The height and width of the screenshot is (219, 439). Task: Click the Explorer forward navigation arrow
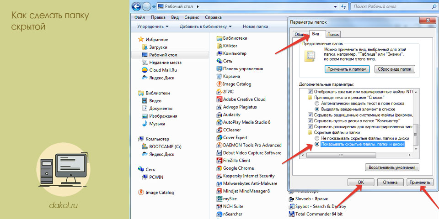click(x=146, y=6)
